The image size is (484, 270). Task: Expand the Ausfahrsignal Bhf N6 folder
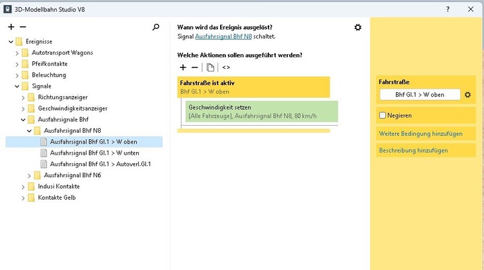tap(29, 175)
